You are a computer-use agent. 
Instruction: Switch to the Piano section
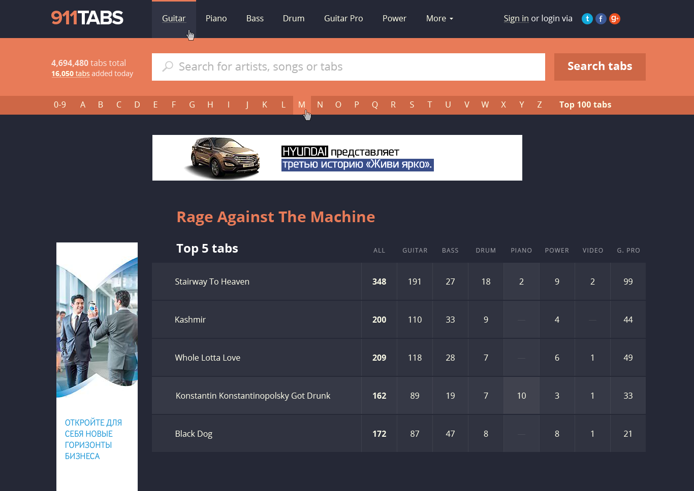(x=216, y=19)
